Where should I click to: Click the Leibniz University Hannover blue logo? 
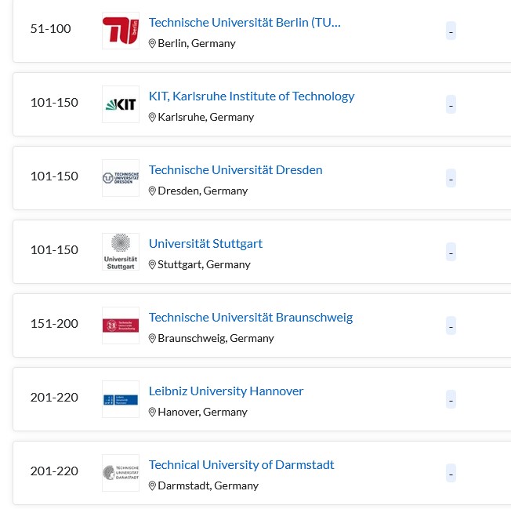121,399
